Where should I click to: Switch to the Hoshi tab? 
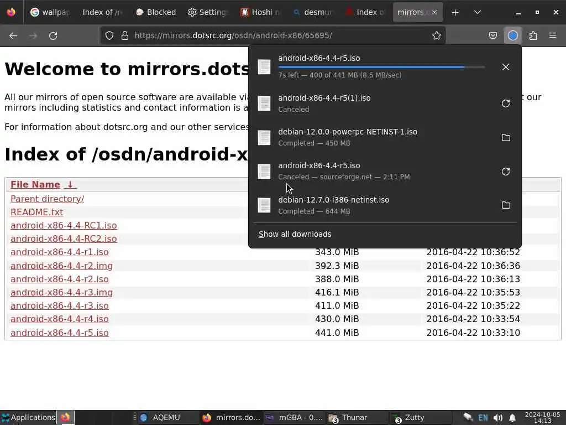tap(260, 12)
